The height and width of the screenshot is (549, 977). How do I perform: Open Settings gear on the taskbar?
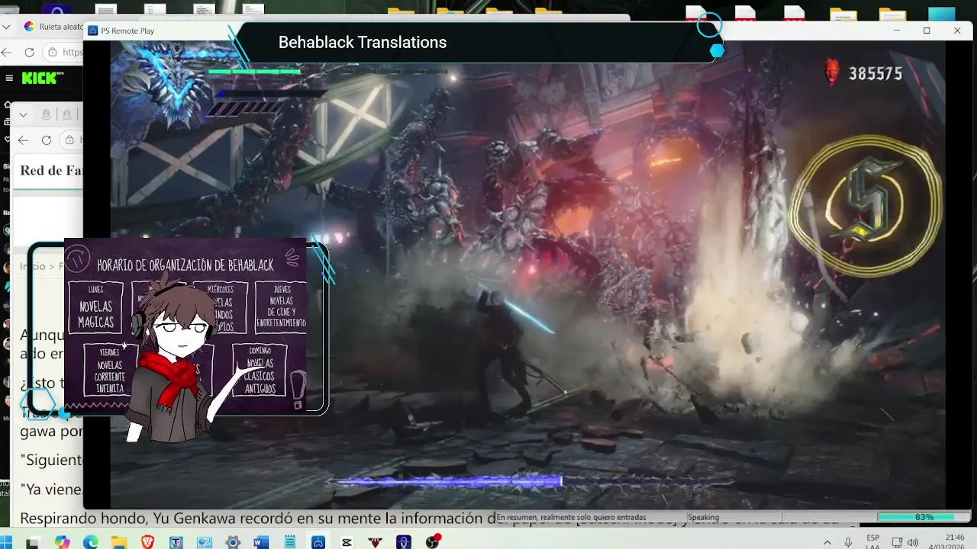(233, 542)
